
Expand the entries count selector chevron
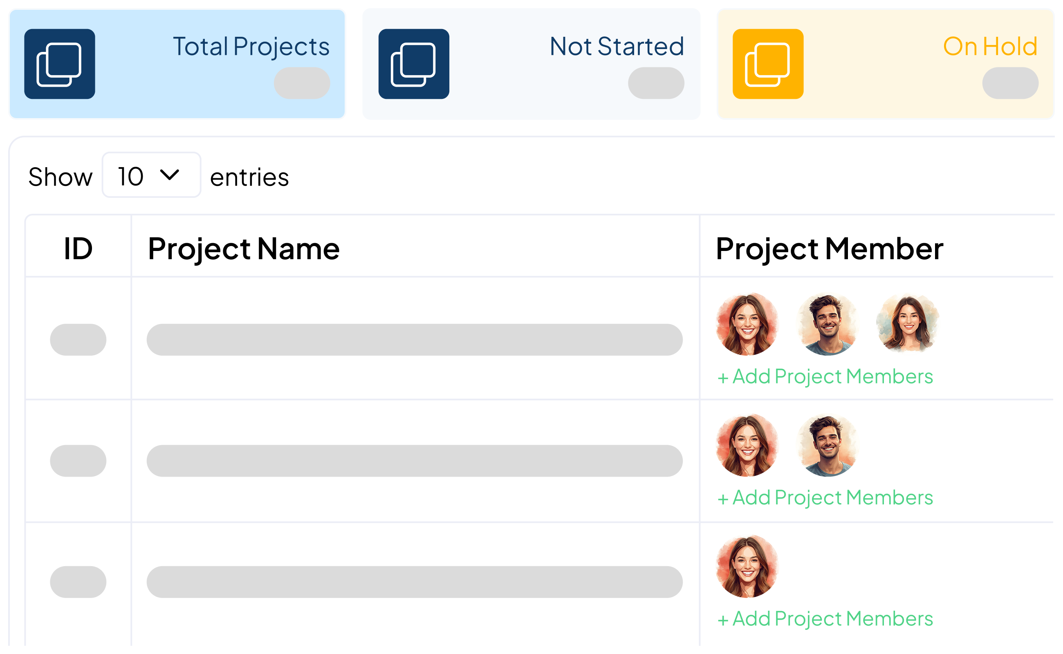tap(170, 175)
